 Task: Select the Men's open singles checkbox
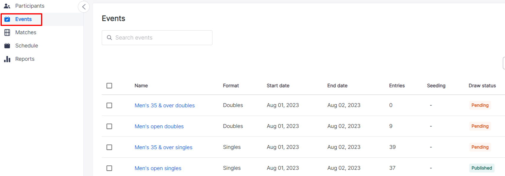click(x=109, y=168)
